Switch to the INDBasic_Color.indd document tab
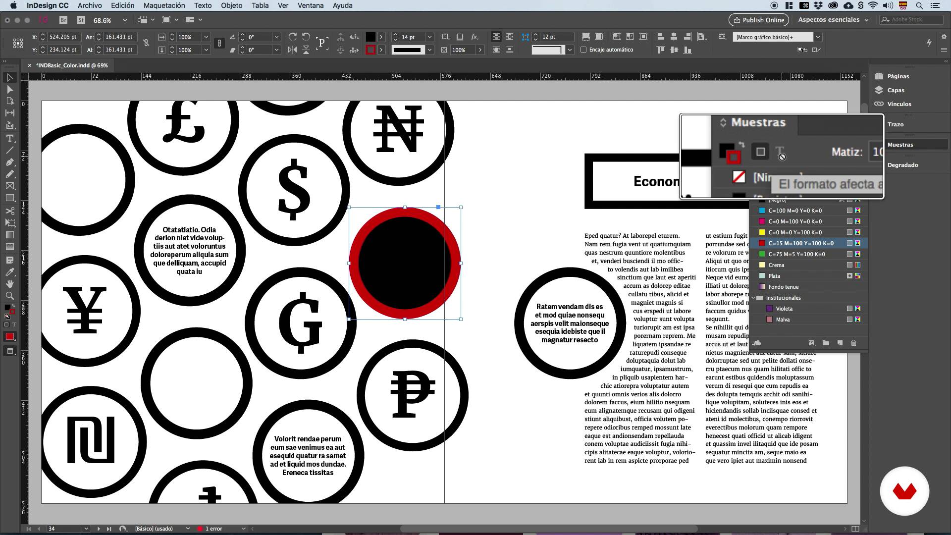Screen dimensions: 951x535 pyautogui.click(x=71, y=65)
